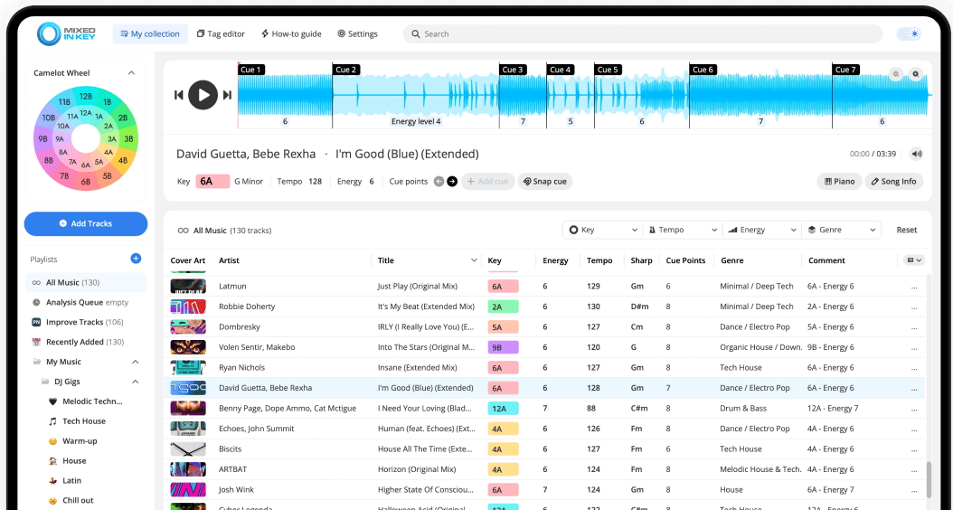Collapse the Camelot Wheel panel
Screen dimensions: 953x510
pos(131,73)
